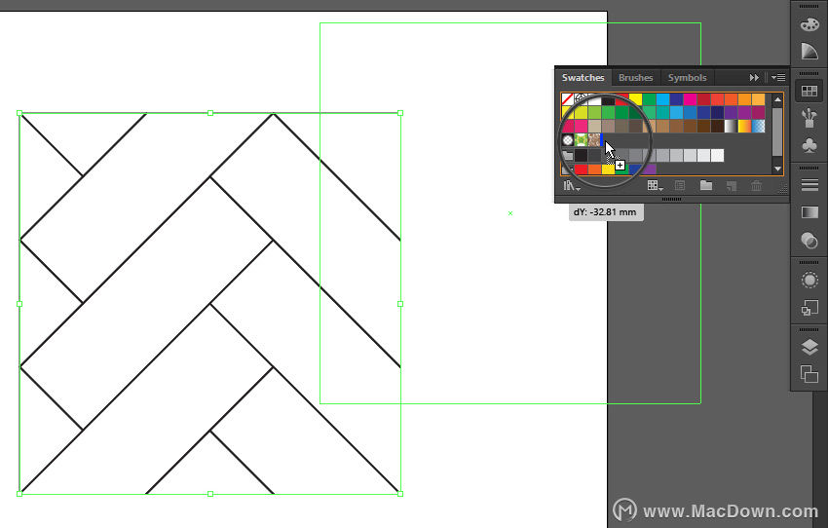Click the swatches list scroll-down arrow
This screenshot has width=828, height=528.
point(777,169)
